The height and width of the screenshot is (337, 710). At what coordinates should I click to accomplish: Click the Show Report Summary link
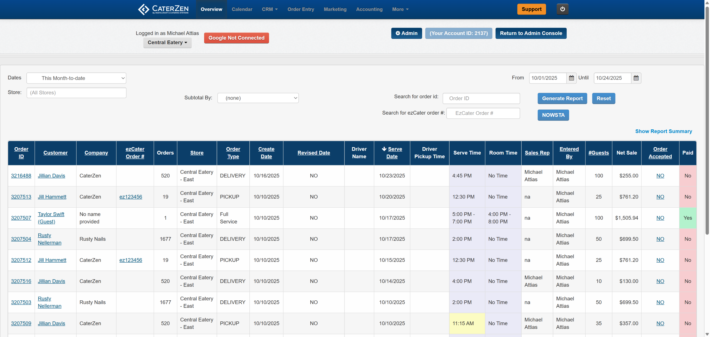tap(663, 131)
